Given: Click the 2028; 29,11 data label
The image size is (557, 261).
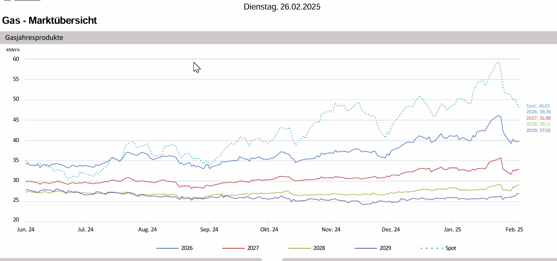Looking at the screenshot, I should [x=538, y=124].
